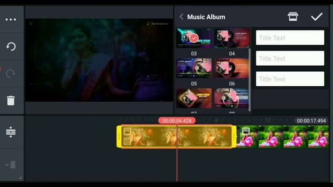Image resolution: width=333 pixels, height=187 pixels.
Task: Click the Music Album panel title
Action: pyautogui.click(x=206, y=17)
